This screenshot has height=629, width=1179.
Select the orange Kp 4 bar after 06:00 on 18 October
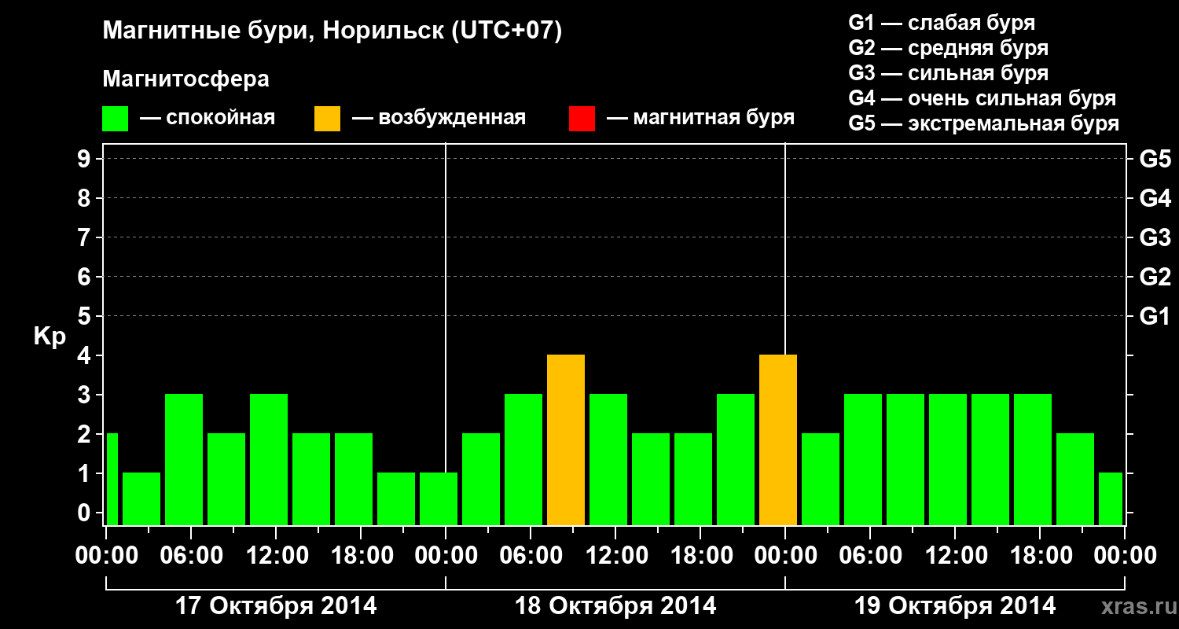click(566, 440)
